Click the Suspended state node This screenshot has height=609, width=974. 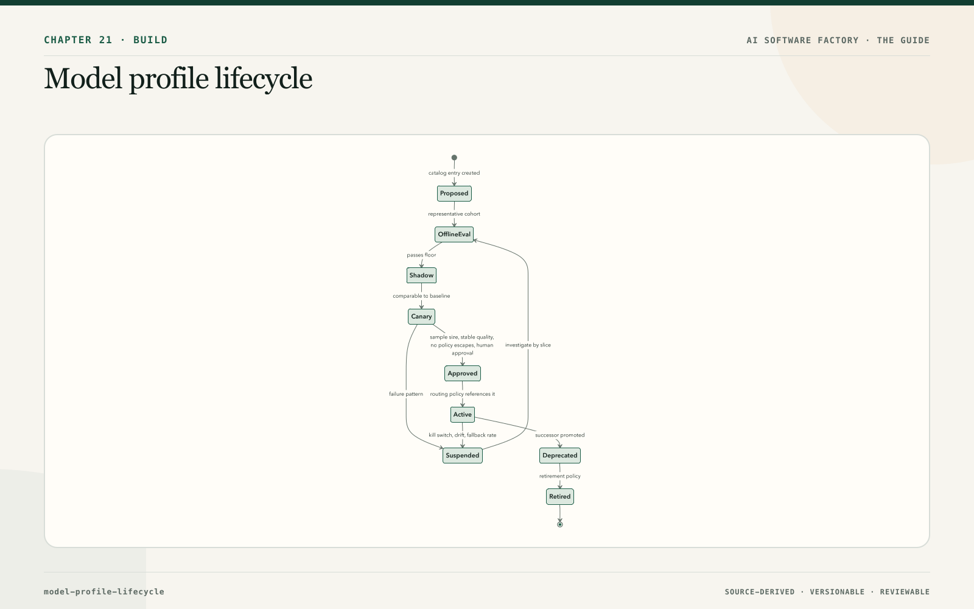coord(463,456)
